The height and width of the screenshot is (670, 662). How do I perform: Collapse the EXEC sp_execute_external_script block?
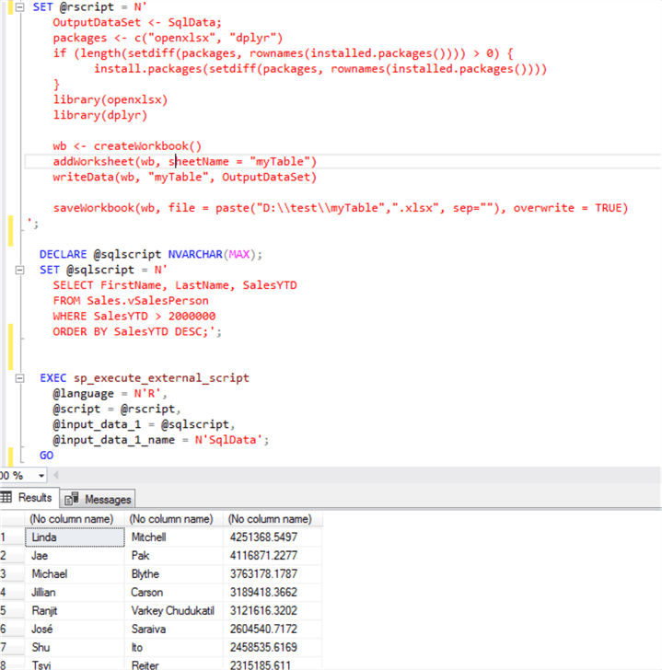(x=19, y=378)
